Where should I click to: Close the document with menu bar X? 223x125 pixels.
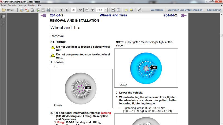coord(221,5)
